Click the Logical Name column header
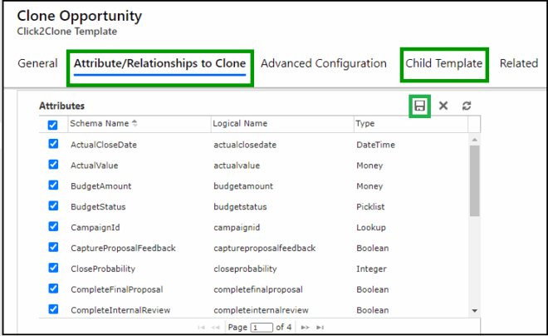 240,124
